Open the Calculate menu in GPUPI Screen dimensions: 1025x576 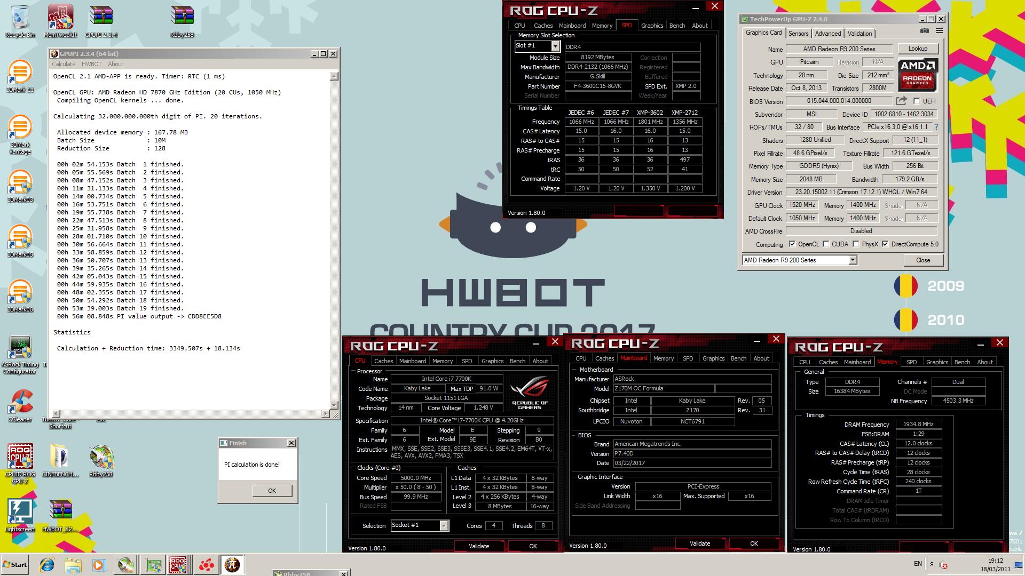pos(64,64)
